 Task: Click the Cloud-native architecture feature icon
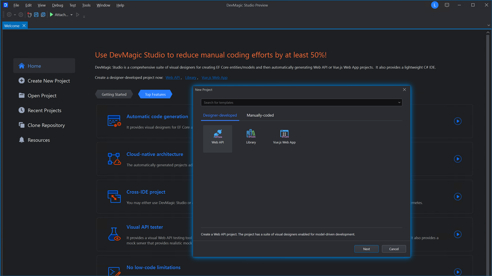(114, 159)
